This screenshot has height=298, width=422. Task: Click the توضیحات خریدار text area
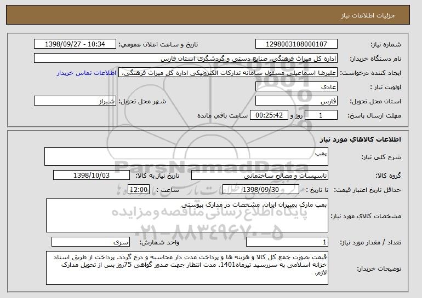(x=187, y=268)
